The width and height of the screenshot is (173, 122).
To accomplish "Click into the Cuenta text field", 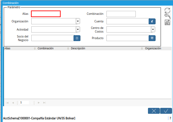I will coord(128,21).
